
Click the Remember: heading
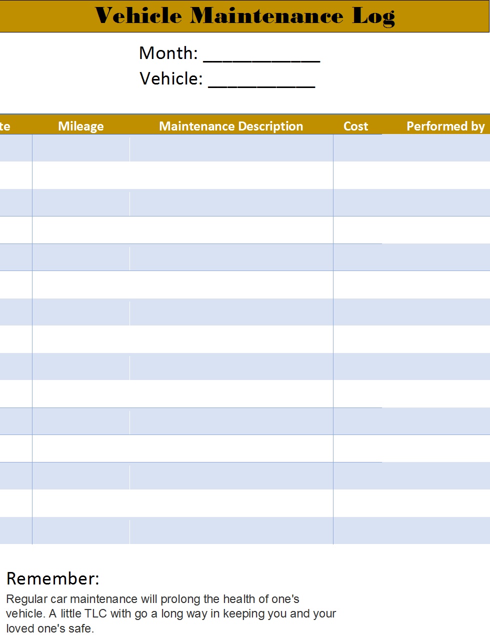tap(53, 578)
